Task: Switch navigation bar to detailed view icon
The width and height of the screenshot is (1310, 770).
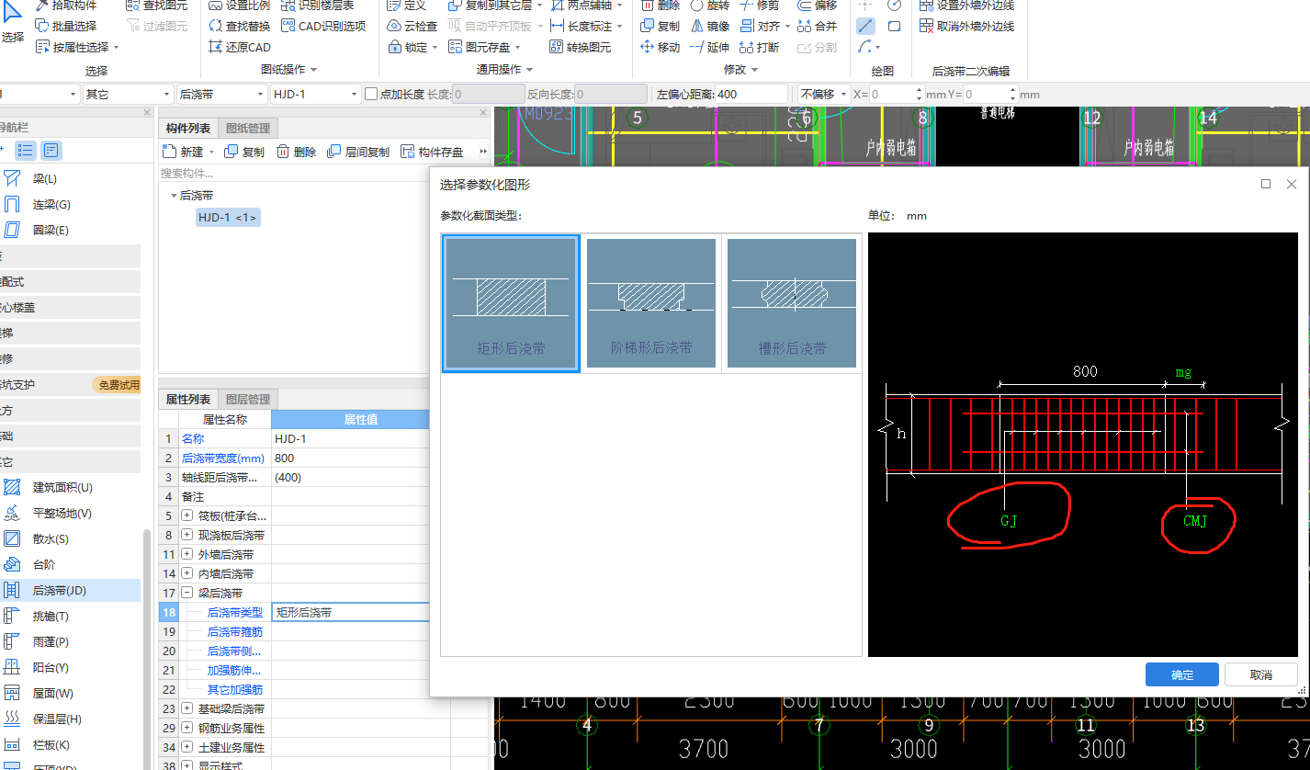Action: pos(52,151)
